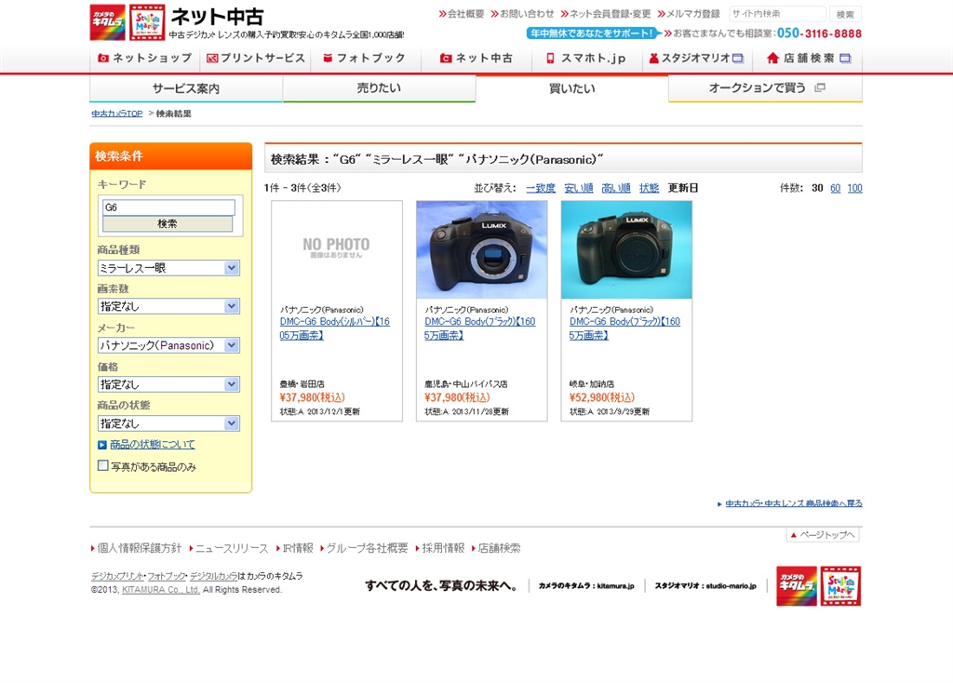Screen dimensions: 953x683
Task: Open the 採用情報 footer link
Action: pos(443,548)
